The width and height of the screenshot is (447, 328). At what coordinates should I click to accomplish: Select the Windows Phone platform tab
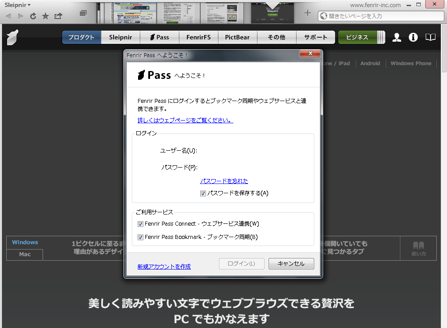(411, 63)
